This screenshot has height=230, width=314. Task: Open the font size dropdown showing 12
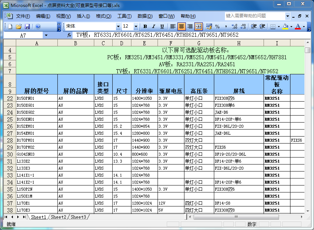(136, 26)
